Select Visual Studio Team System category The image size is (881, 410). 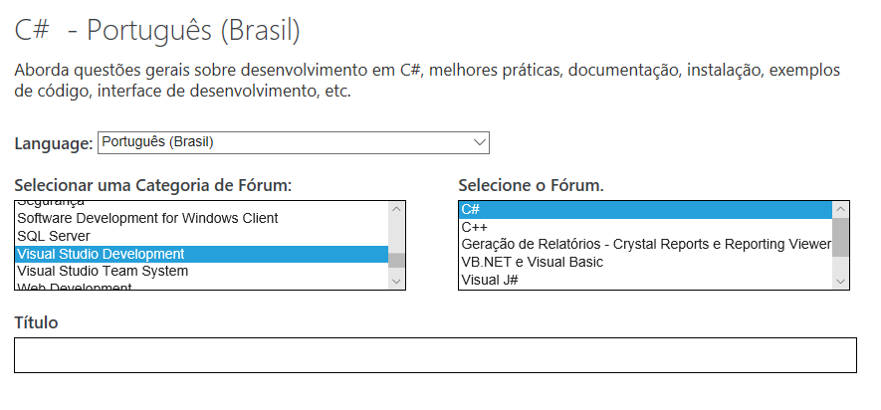(103, 271)
